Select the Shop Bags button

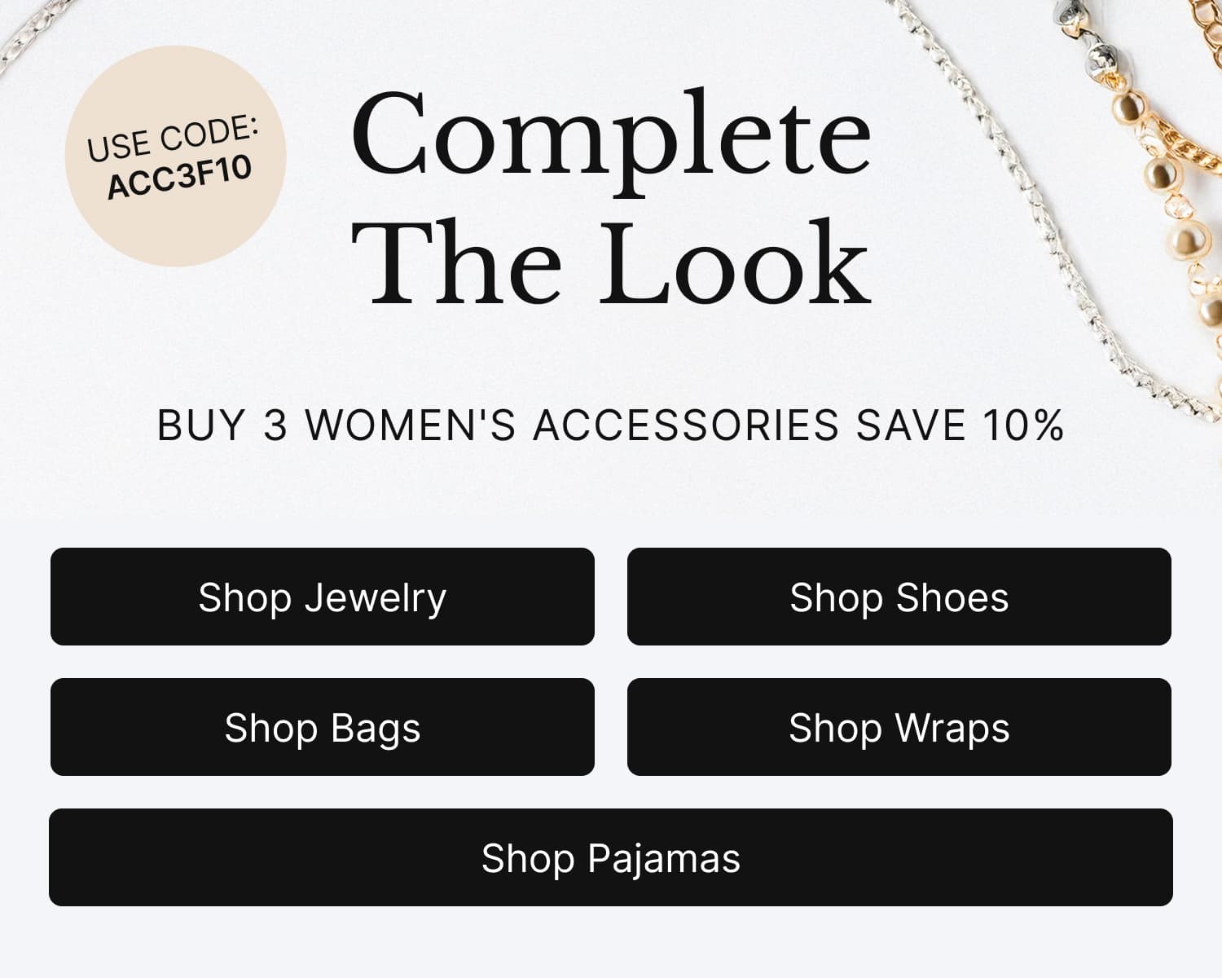pyautogui.click(x=323, y=727)
